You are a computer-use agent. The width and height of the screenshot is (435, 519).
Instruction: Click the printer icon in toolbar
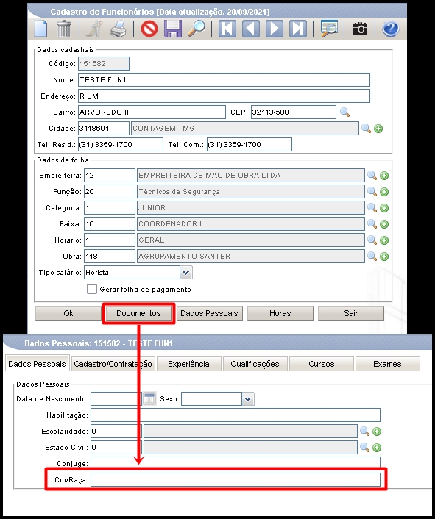(x=119, y=29)
